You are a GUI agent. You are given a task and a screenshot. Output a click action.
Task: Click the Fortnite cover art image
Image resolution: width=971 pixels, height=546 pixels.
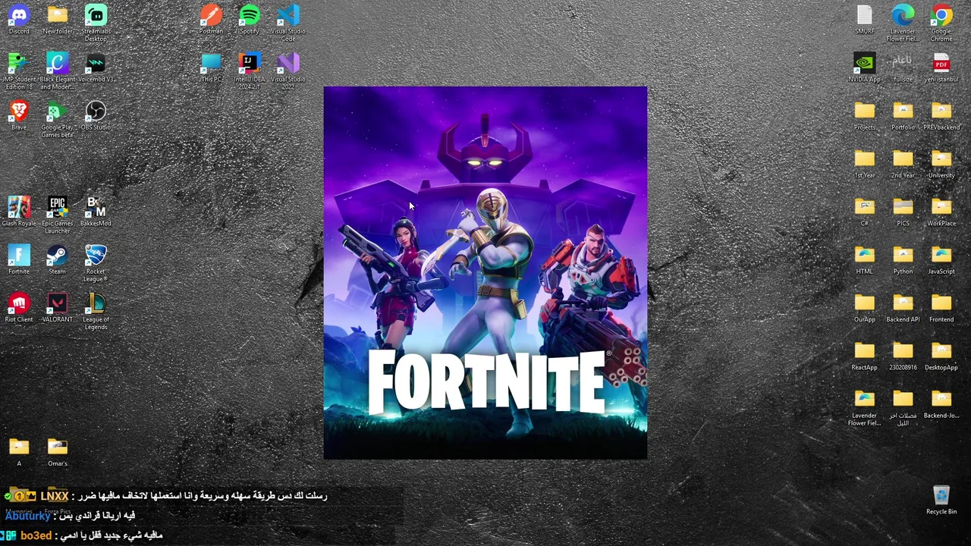(485, 272)
